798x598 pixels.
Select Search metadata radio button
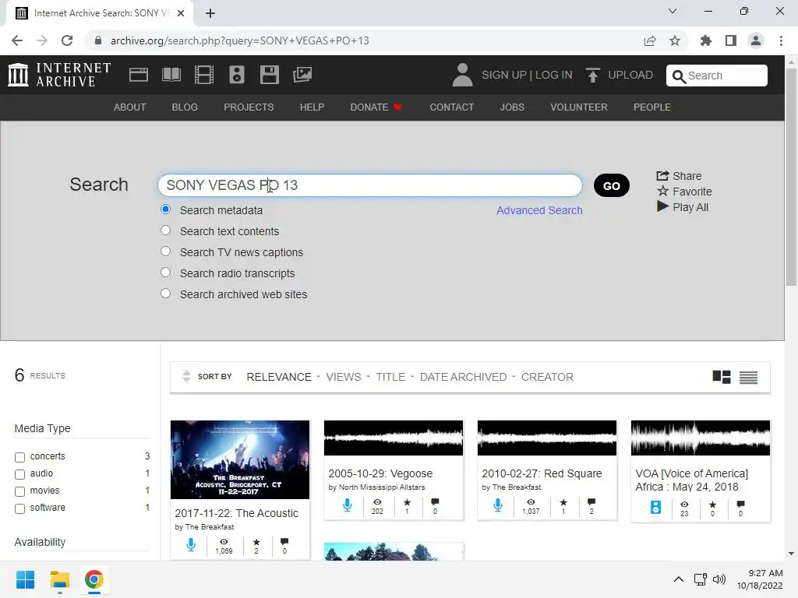165,209
